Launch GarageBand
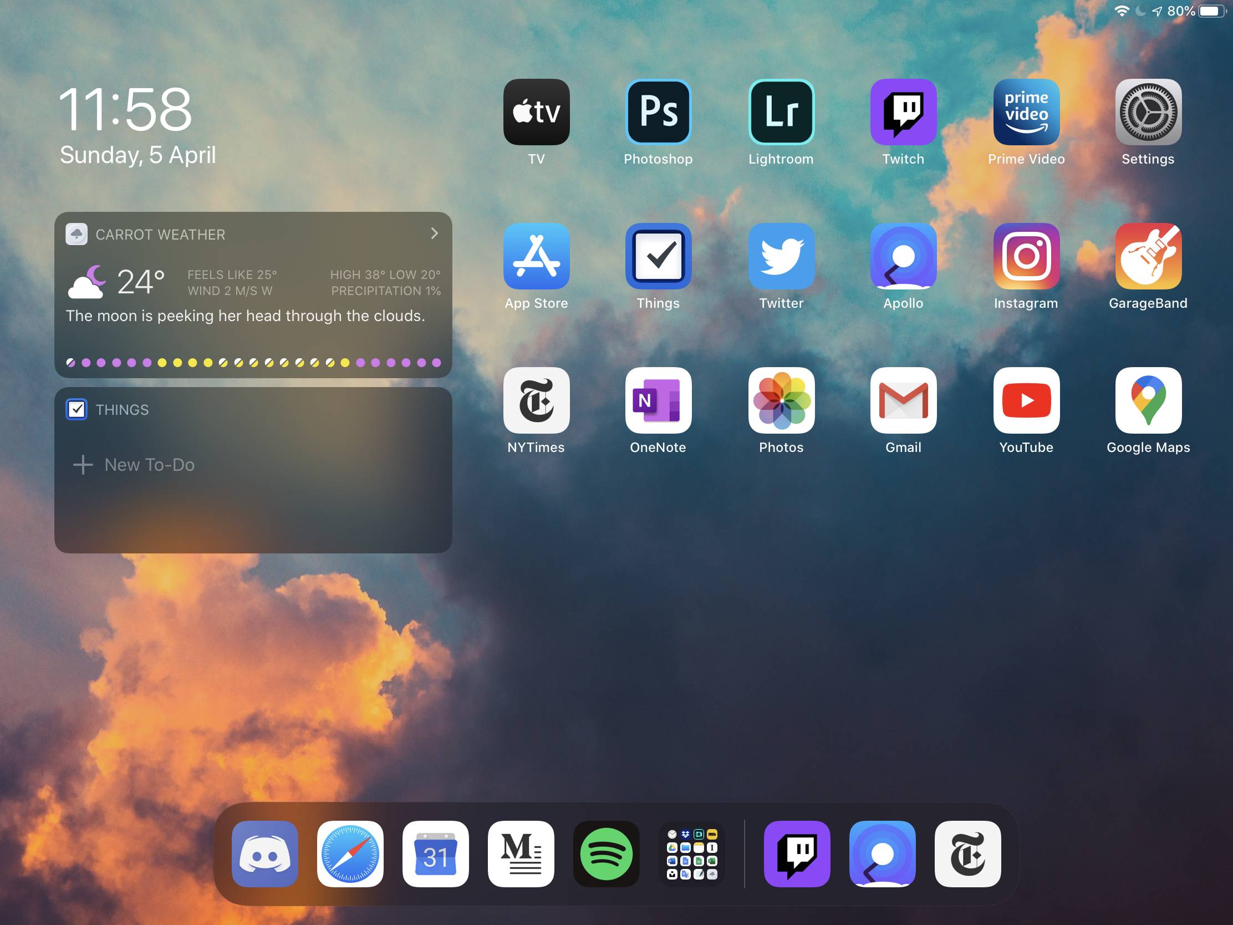The image size is (1233, 925). point(1148,256)
